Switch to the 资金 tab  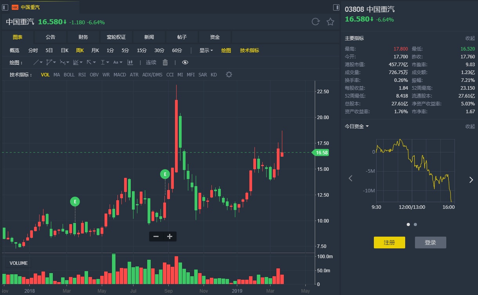(x=215, y=37)
